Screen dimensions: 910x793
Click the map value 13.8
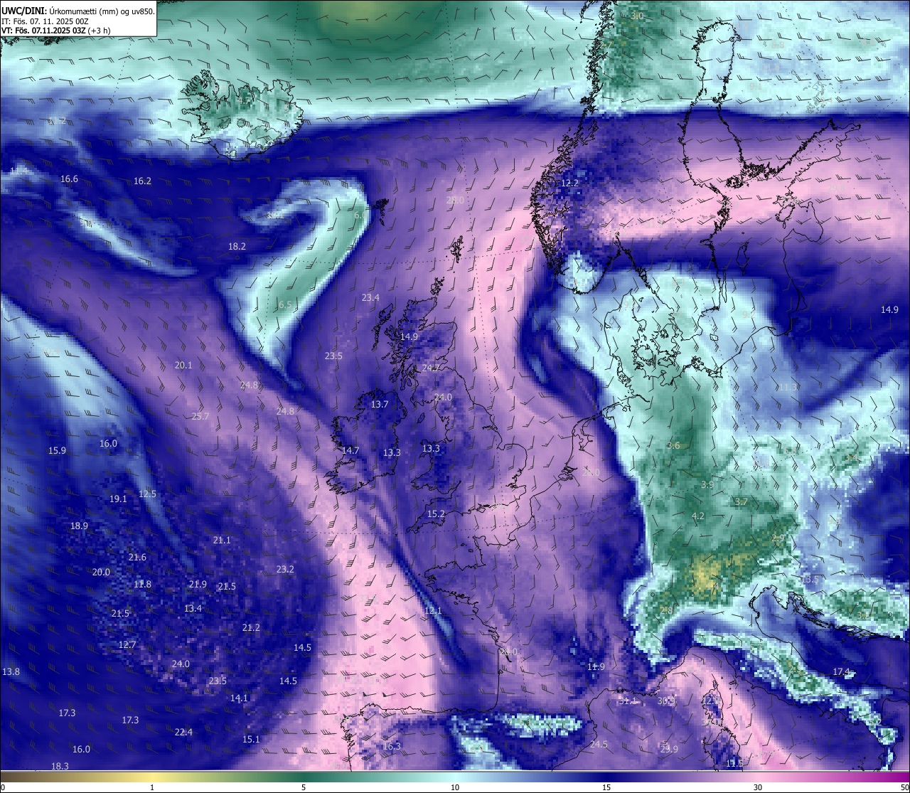tap(11, 672)
